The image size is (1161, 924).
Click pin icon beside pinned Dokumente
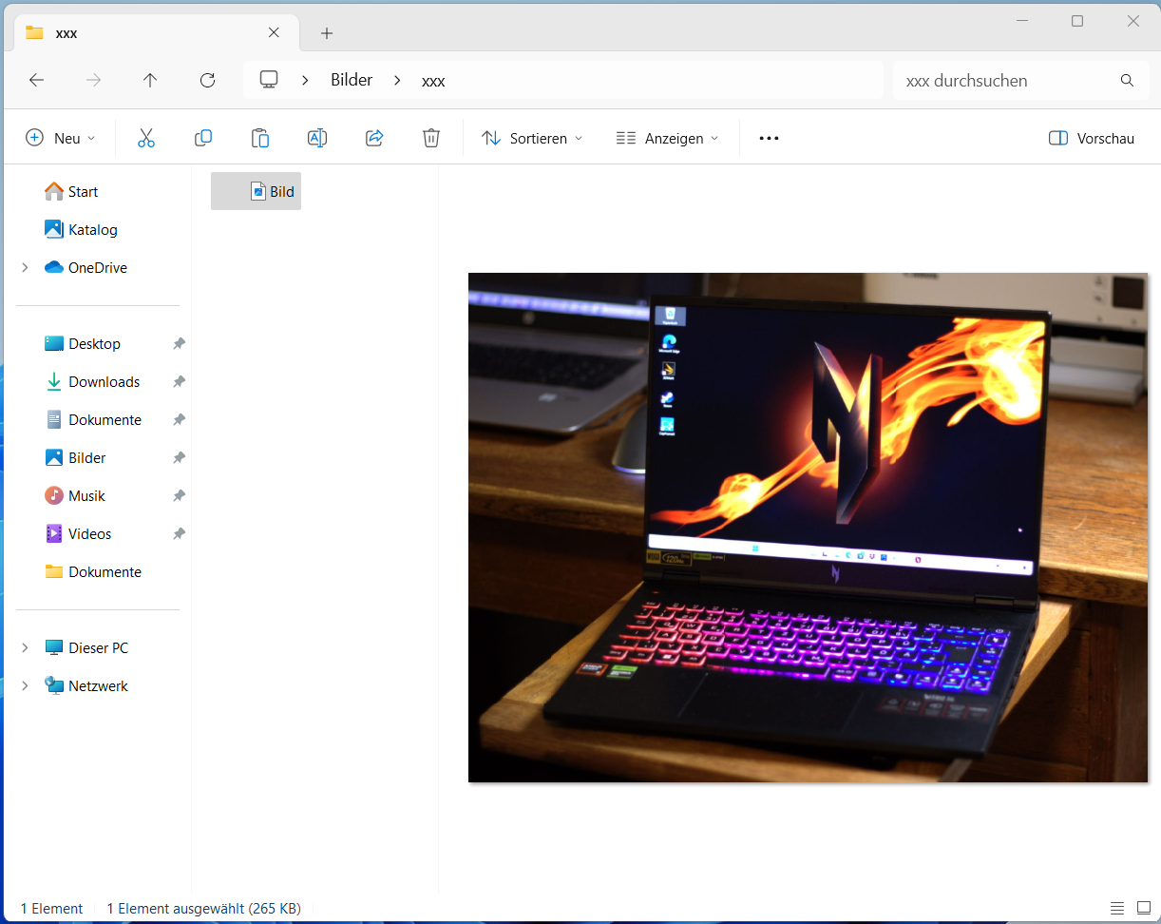[x=179, y=420]
